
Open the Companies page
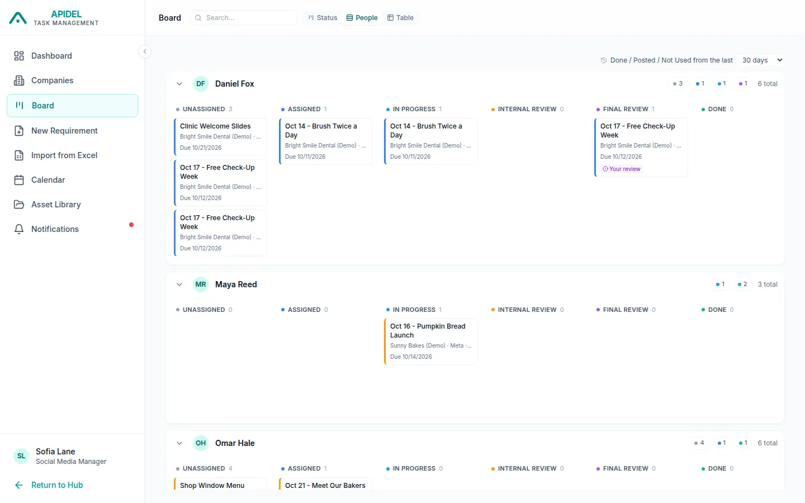click(72, 80)
